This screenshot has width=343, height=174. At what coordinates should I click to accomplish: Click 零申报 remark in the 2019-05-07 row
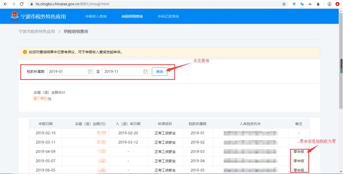(299, 161)
